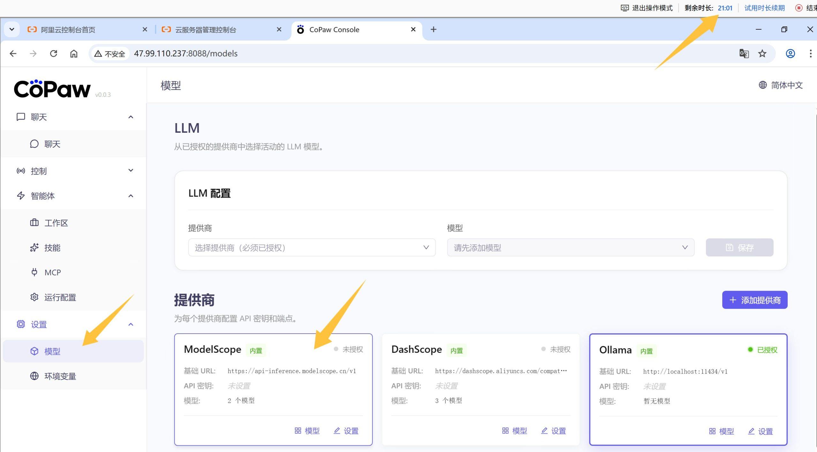The image size is (817, 452).
Task: Click the Google Translate icon in the address bar
Action: pyautogui.click(x=744, y=54)
